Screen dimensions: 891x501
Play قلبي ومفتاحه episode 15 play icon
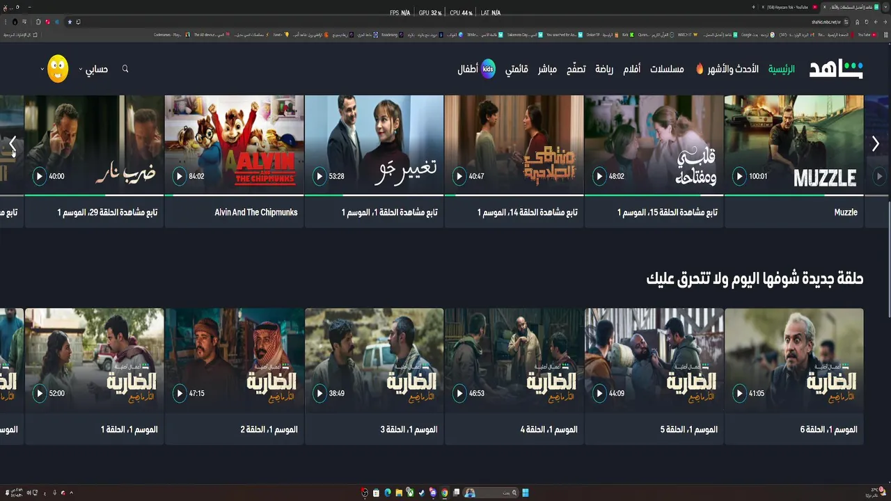pyautogui.click(x=599, y=176)
